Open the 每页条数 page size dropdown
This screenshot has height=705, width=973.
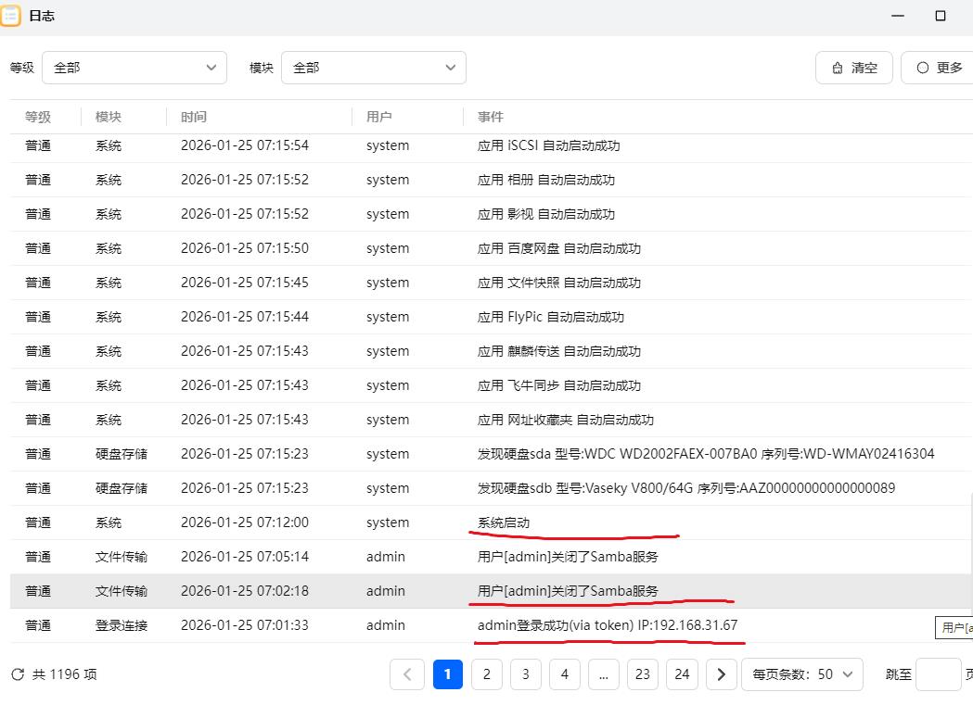point(802,674)
